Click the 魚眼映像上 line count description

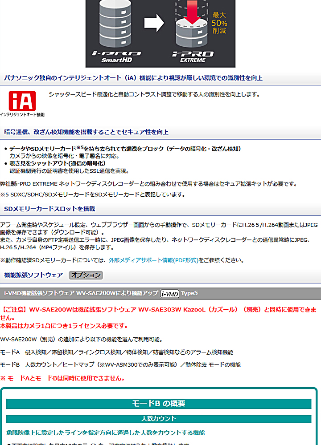pos(106,433)
